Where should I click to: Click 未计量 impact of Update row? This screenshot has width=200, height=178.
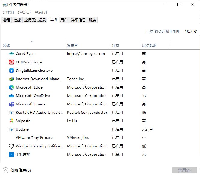147,129
